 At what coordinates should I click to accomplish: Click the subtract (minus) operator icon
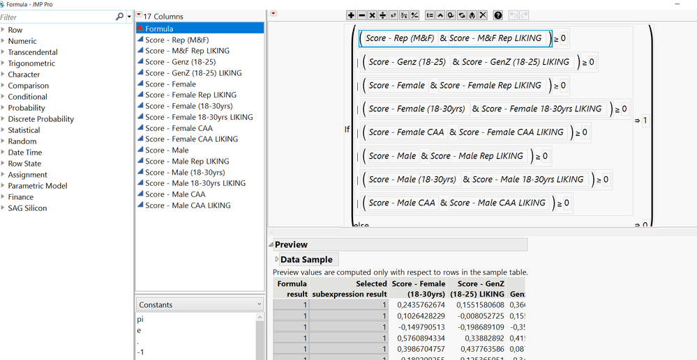(361, 15)
